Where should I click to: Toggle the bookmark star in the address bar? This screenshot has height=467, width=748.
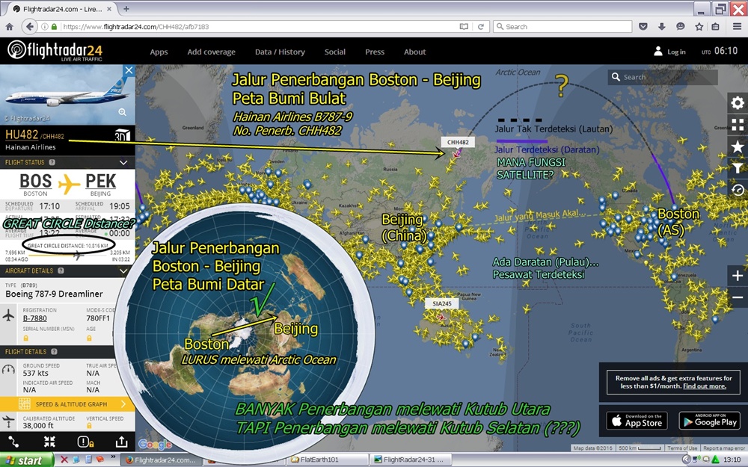pyautogui.click(x=698, y=26)
